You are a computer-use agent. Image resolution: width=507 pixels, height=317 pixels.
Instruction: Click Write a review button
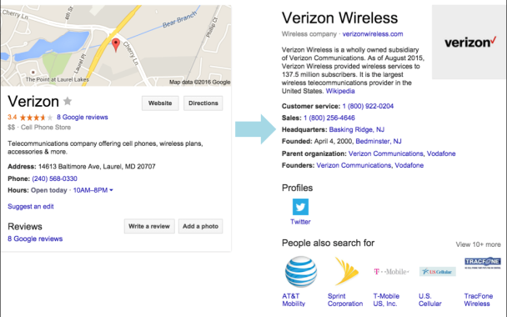[149, 226]
